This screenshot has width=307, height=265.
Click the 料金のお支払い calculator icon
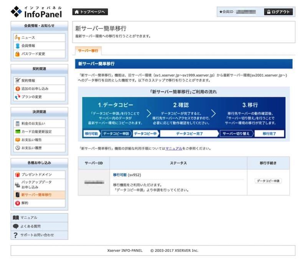tap(18, 124)
